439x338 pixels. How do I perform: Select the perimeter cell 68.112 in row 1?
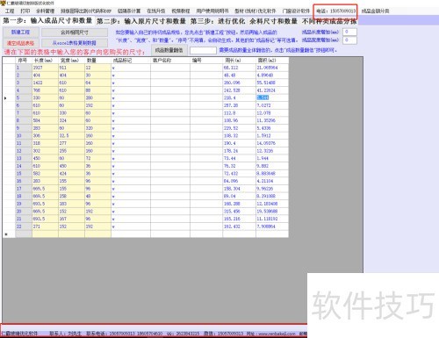click(239, 68)
